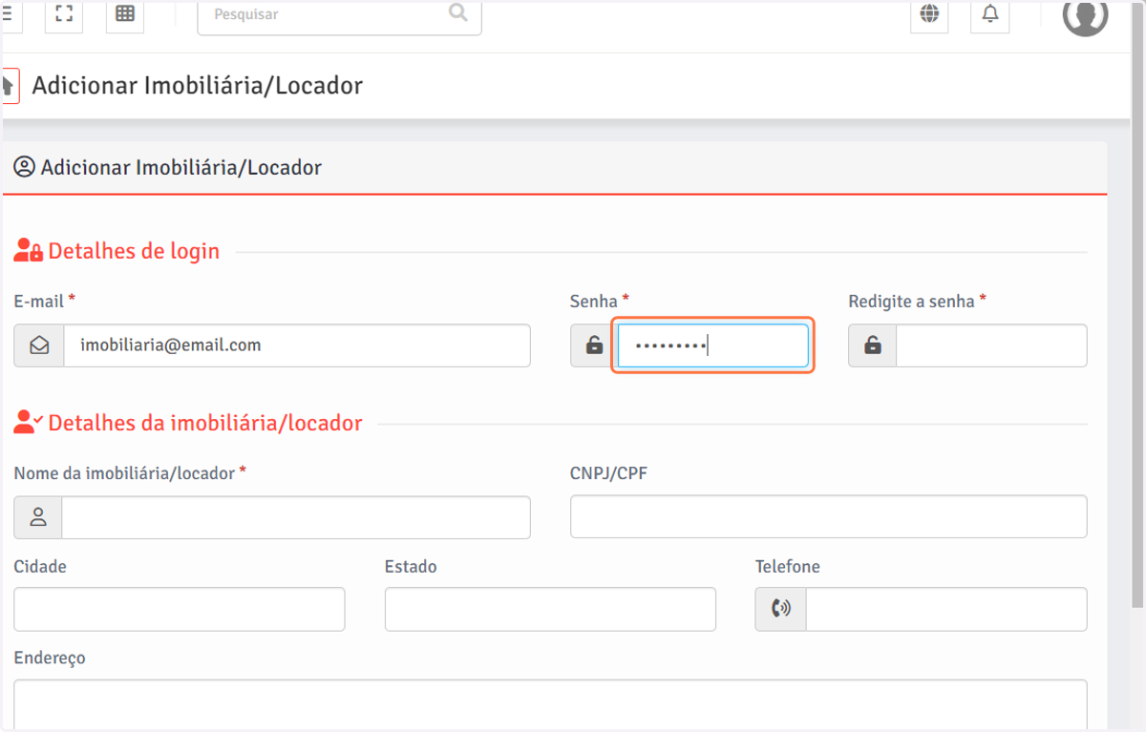Click 'Detalhes da imobiliária/locador' heading
This screenshot has width=1146, height=732.
(205, 423)
